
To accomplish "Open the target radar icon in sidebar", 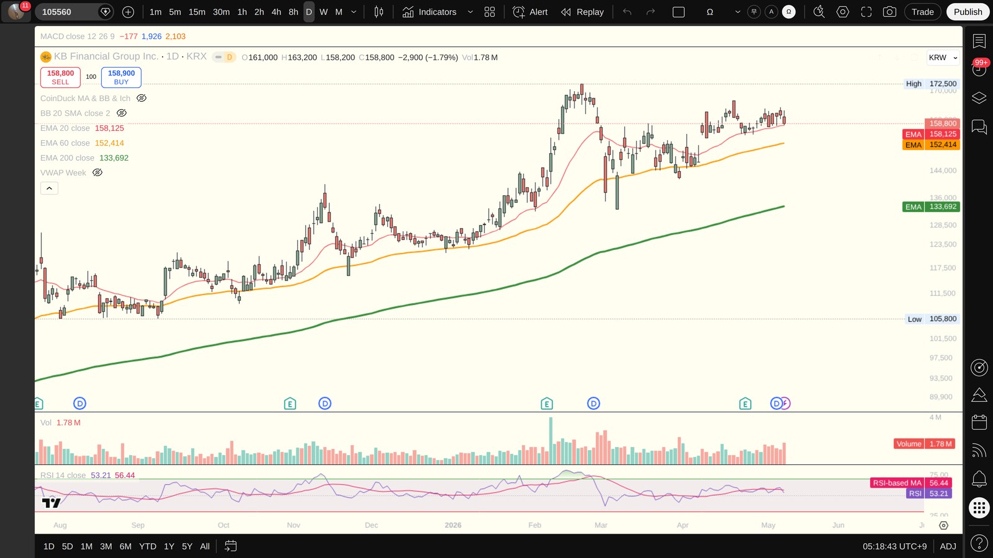I will [x=979, y=368].
